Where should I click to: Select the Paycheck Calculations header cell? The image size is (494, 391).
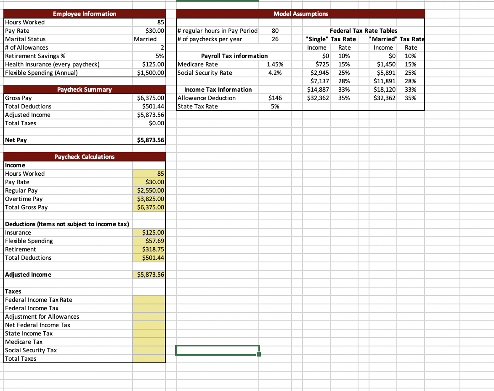click(x=84, y=157)
